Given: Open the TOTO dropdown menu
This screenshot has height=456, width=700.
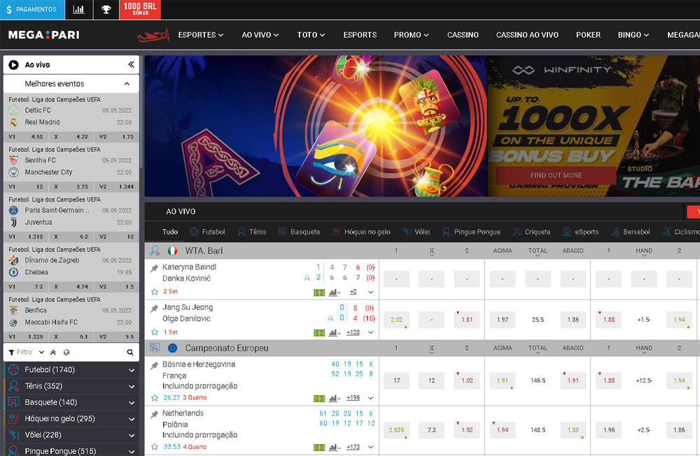Looking at the screenshot, I should click(x=311, y=35).
